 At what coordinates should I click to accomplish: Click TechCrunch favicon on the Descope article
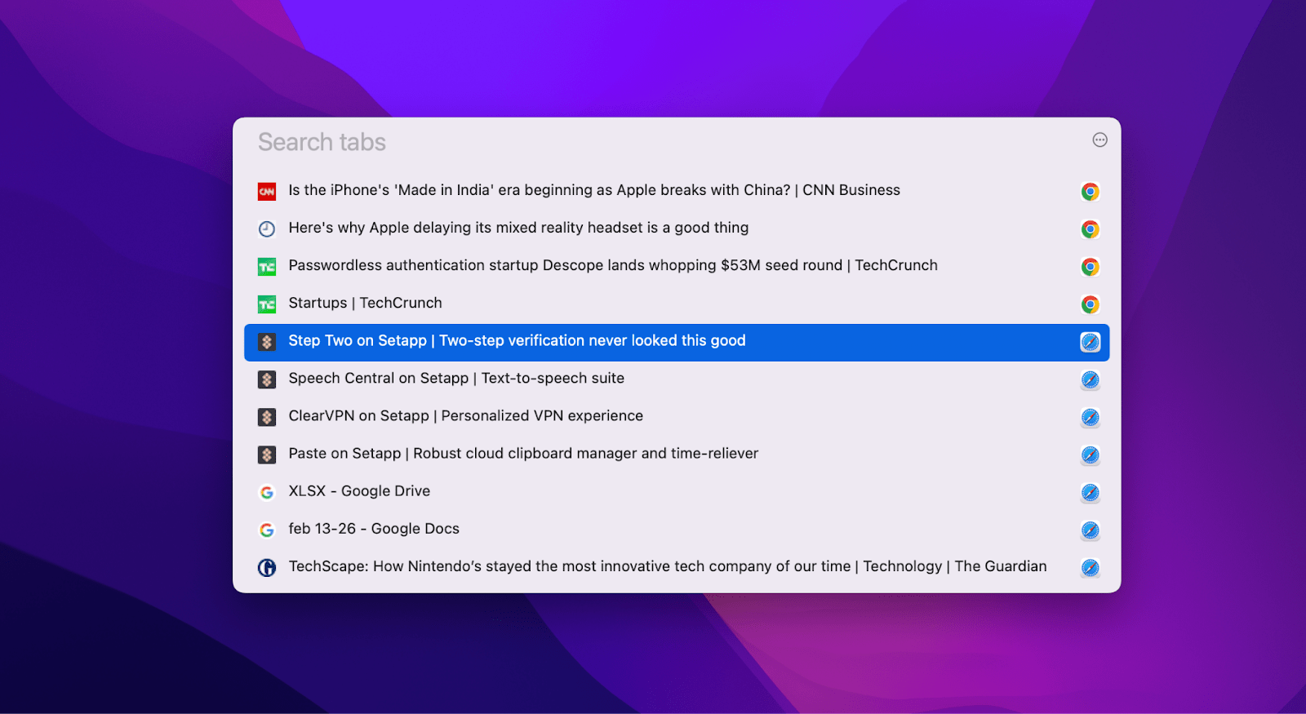[x=267, y=267]
